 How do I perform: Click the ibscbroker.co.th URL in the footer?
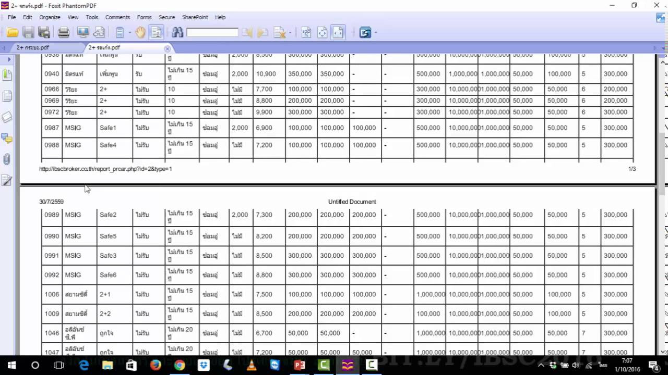point(105,169)
